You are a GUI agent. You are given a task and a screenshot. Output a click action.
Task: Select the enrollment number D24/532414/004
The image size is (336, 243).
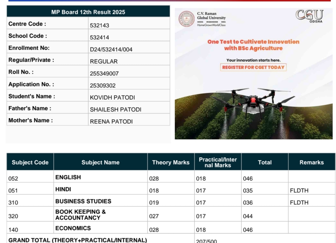pos(111,49)
